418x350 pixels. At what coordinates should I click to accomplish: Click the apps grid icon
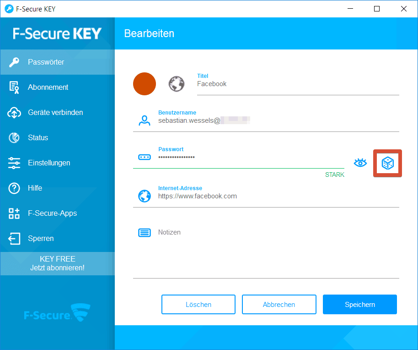(x=14, y=213)
